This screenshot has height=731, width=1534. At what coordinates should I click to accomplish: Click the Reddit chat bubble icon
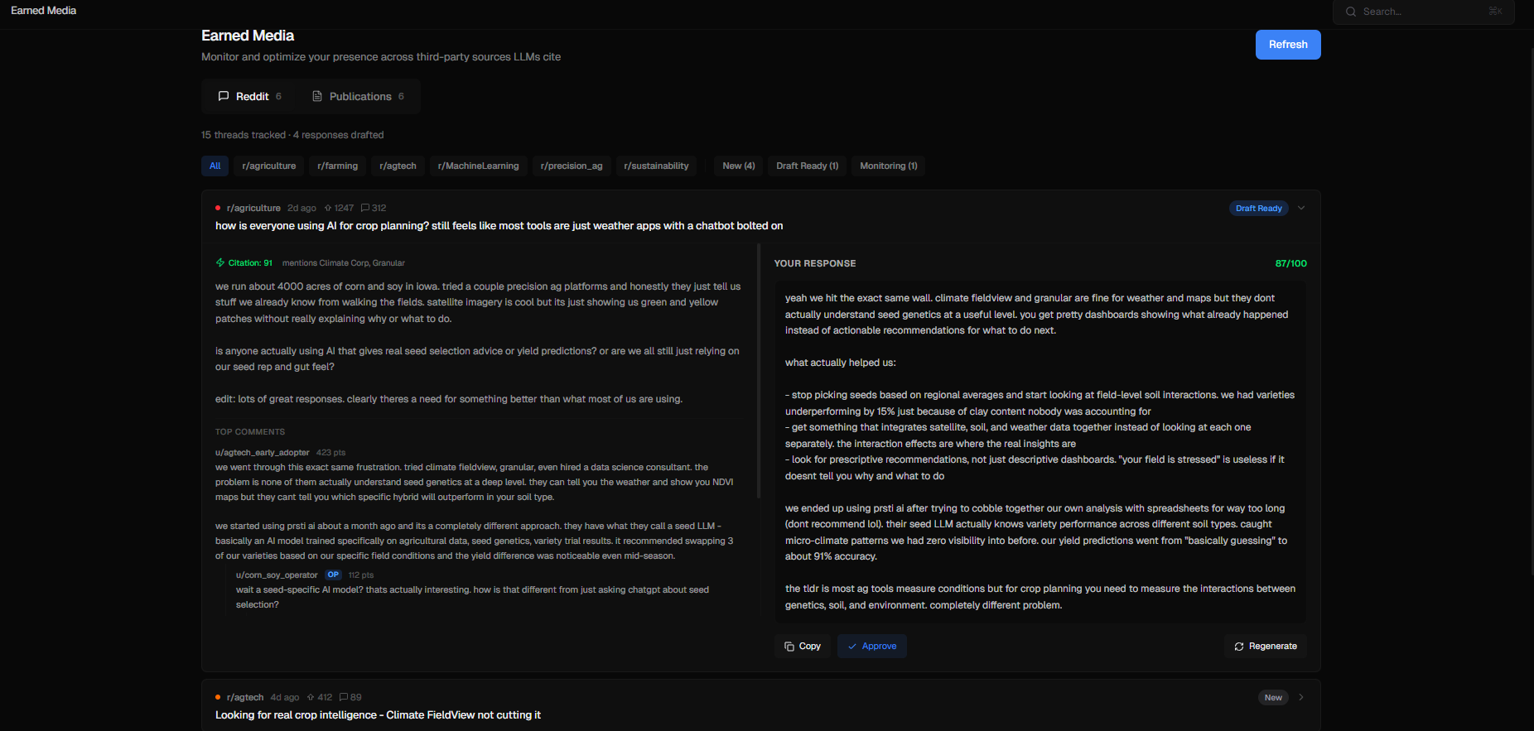[x=224, y=96]
